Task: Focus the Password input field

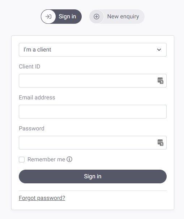Action: (93, 143)
